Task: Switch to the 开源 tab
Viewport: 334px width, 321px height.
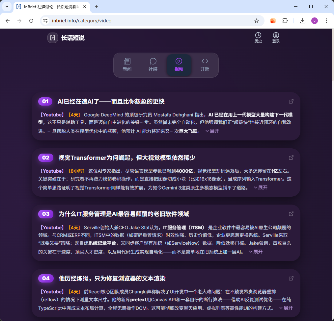Action: click(x=205, y=64)
